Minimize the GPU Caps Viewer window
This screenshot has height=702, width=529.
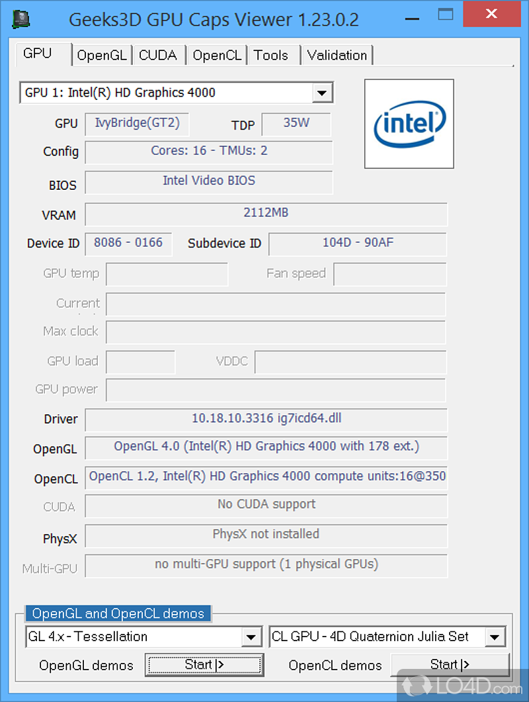(412, 19)
